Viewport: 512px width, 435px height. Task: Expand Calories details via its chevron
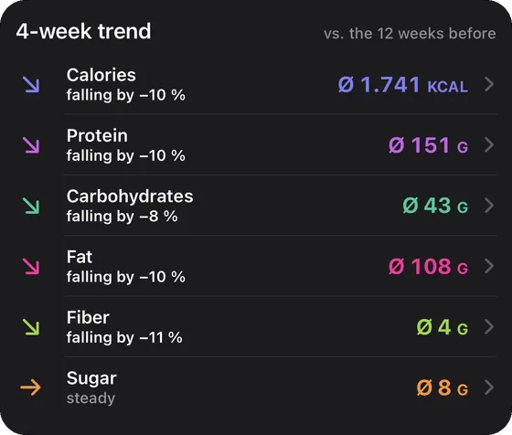[489, 84]
